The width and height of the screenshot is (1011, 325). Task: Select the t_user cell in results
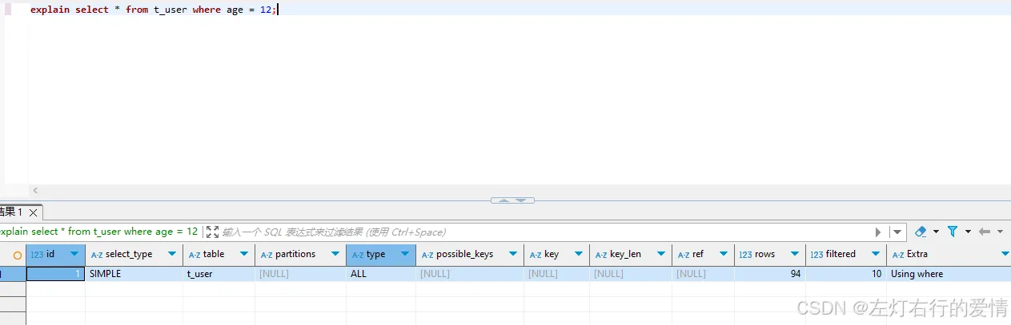pos(219,274)
